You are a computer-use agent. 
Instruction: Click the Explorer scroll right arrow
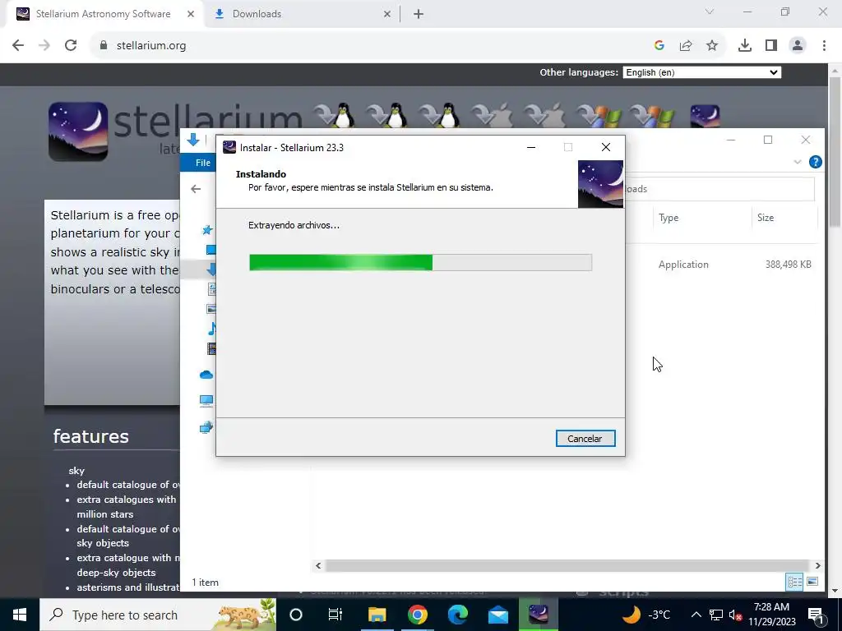817,565
